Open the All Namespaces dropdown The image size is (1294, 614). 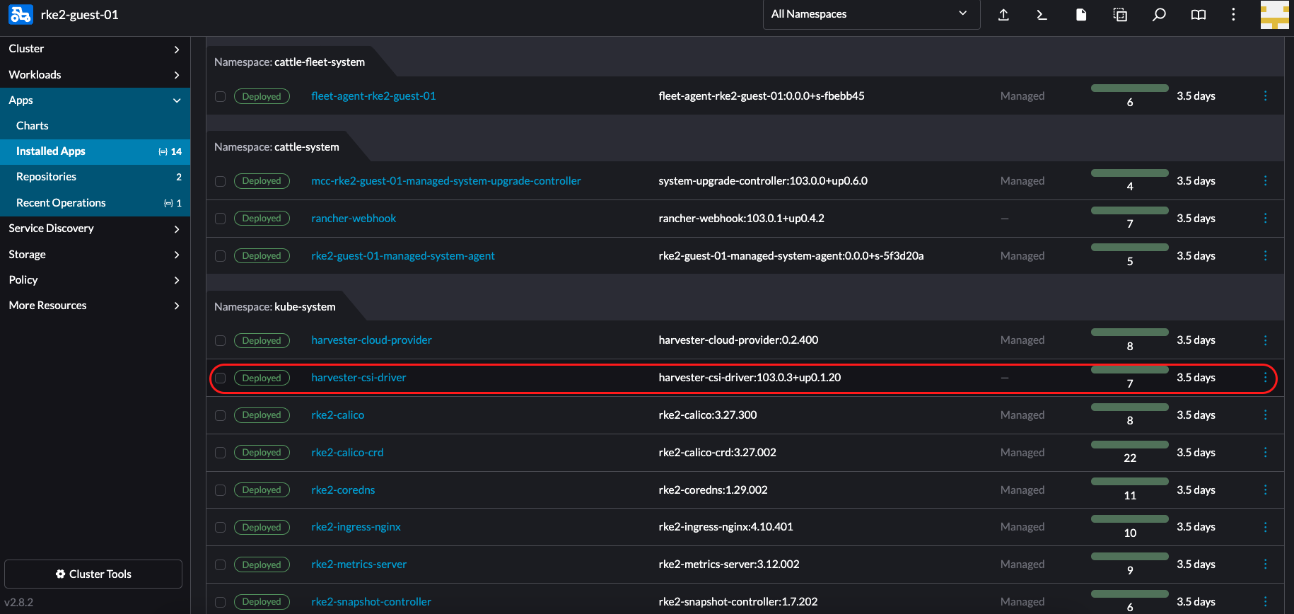870,14
